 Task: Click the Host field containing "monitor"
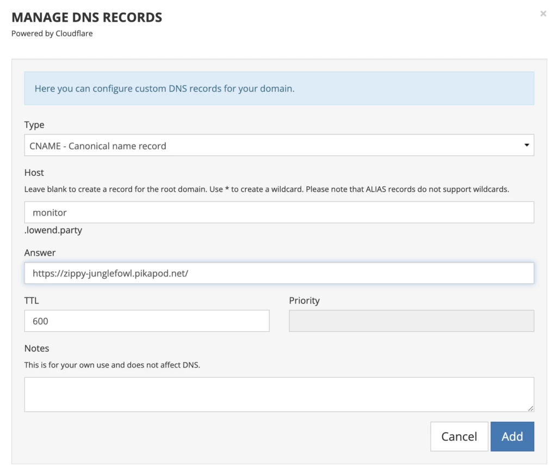(278, 212)
